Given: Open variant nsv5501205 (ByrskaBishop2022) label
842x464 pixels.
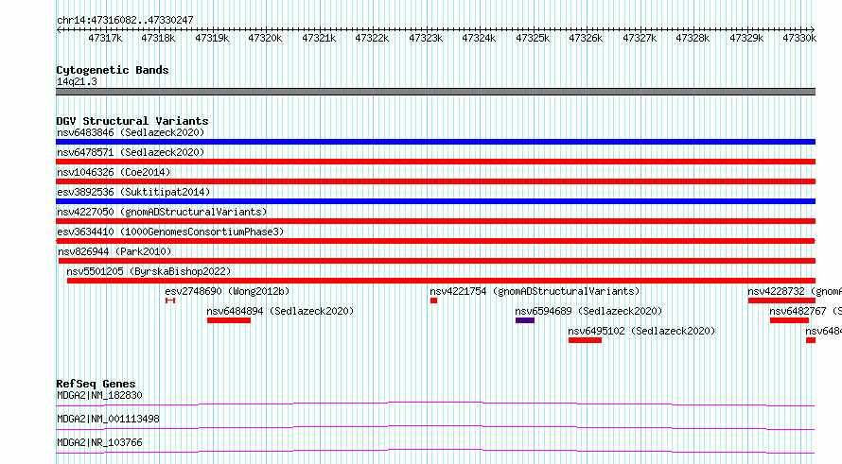Looking at the screenshot, I should 149,271.
